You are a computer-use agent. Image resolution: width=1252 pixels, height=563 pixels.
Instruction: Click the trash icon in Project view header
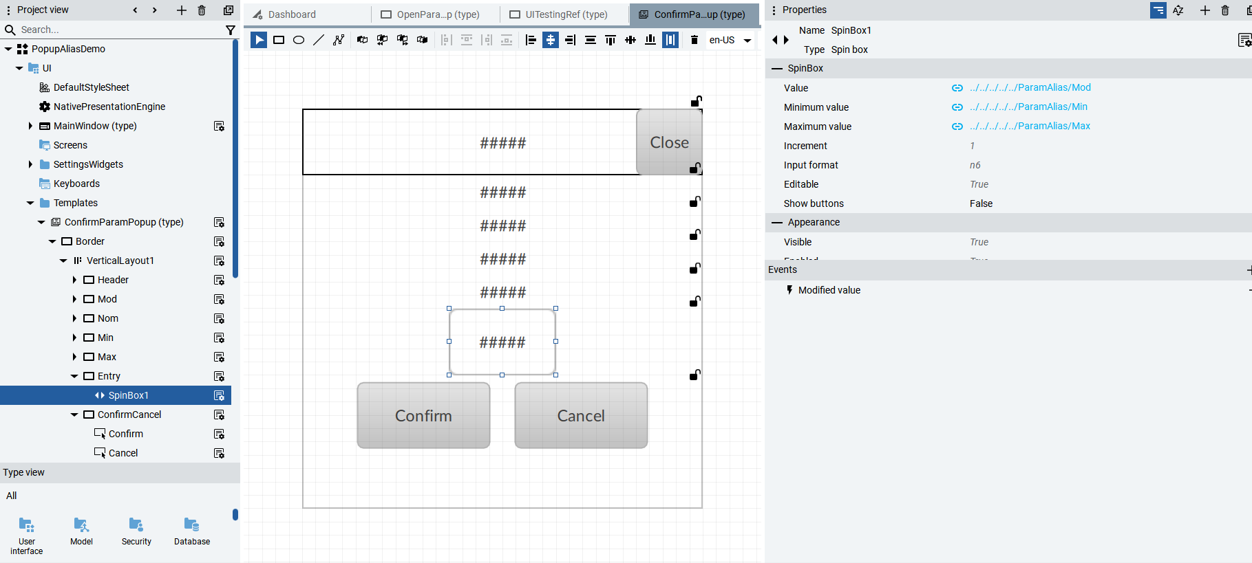202,10
